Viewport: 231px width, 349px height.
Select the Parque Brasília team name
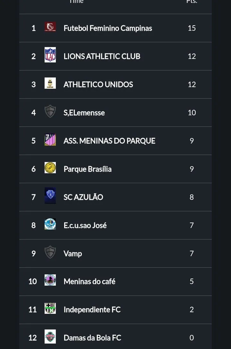[x=88, y=169]
